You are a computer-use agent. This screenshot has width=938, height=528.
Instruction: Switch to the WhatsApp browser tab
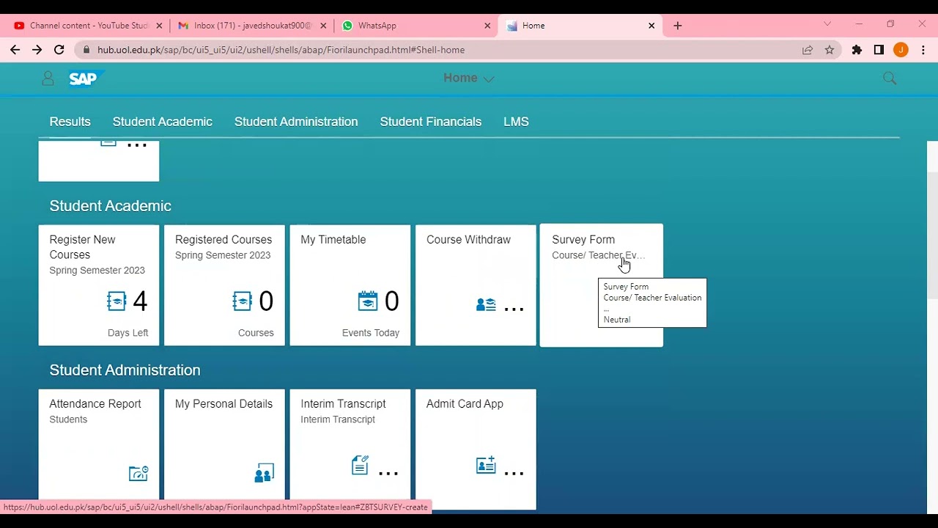[416, 26]
